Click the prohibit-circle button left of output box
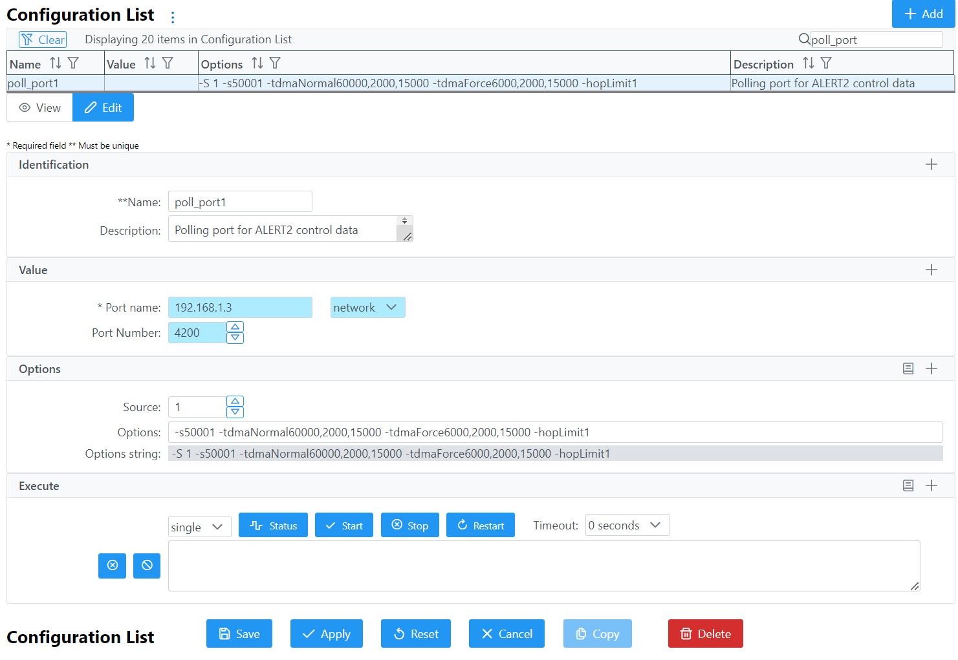This screenshot has width=958, height=660. point(147,566)
